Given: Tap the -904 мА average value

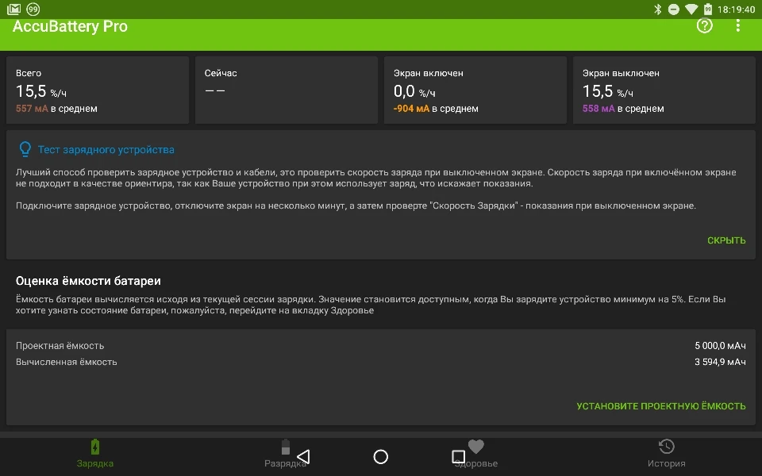Looking at the screenshot, I should (x=412, y=109).
